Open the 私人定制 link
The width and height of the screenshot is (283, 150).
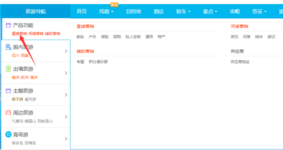pos(133,37)
